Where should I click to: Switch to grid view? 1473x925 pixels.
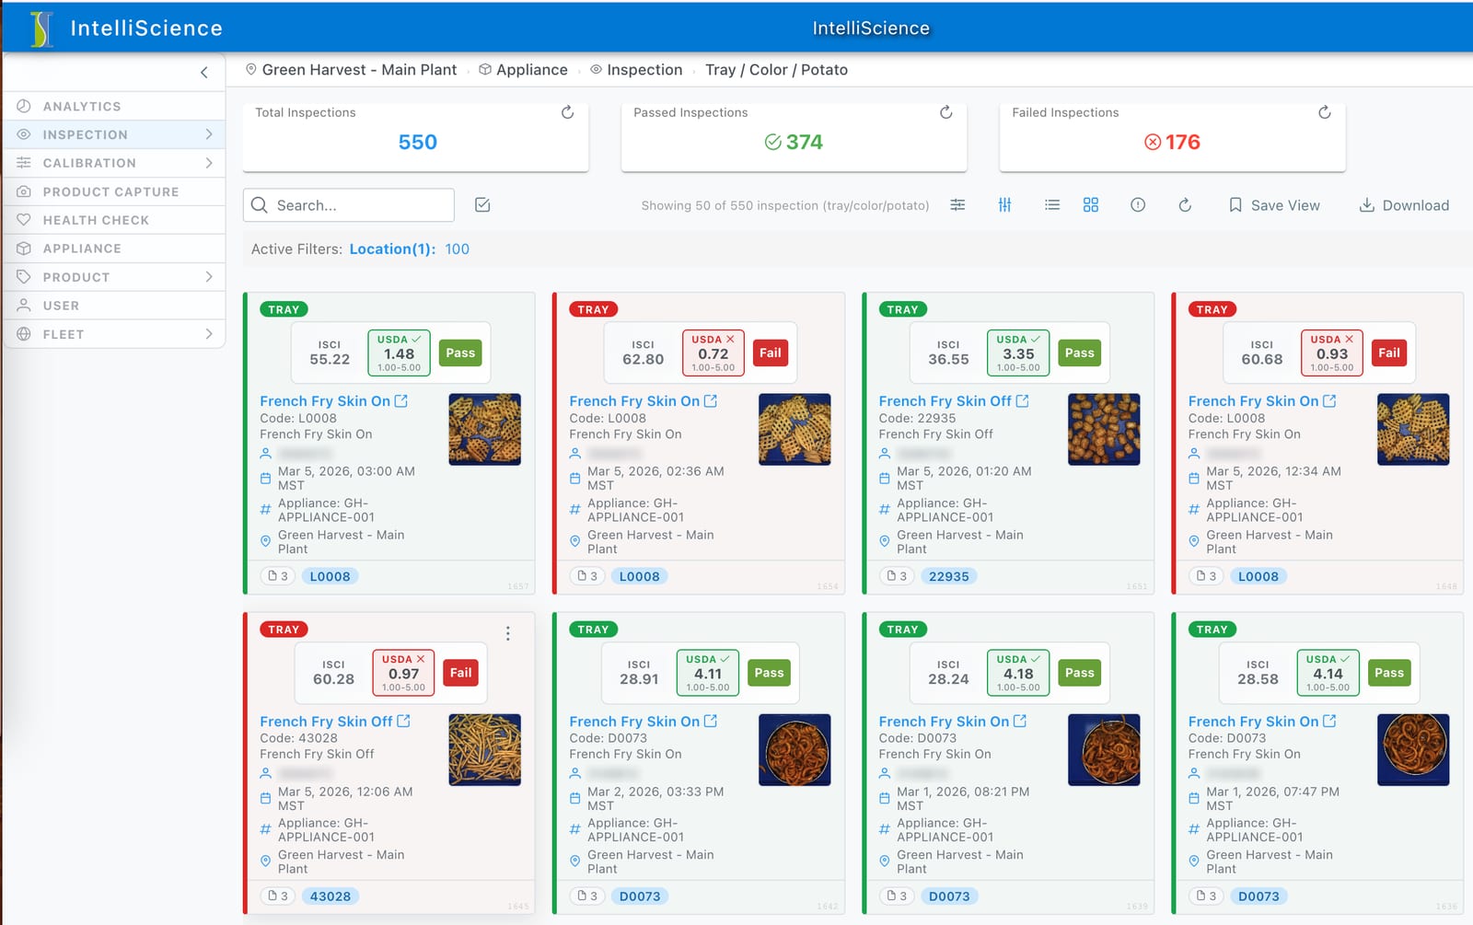(1091, 205)
